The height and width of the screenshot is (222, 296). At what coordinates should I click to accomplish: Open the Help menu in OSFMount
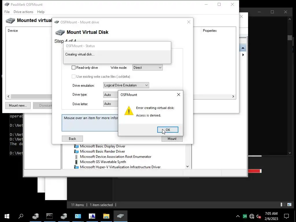(41, 12)
